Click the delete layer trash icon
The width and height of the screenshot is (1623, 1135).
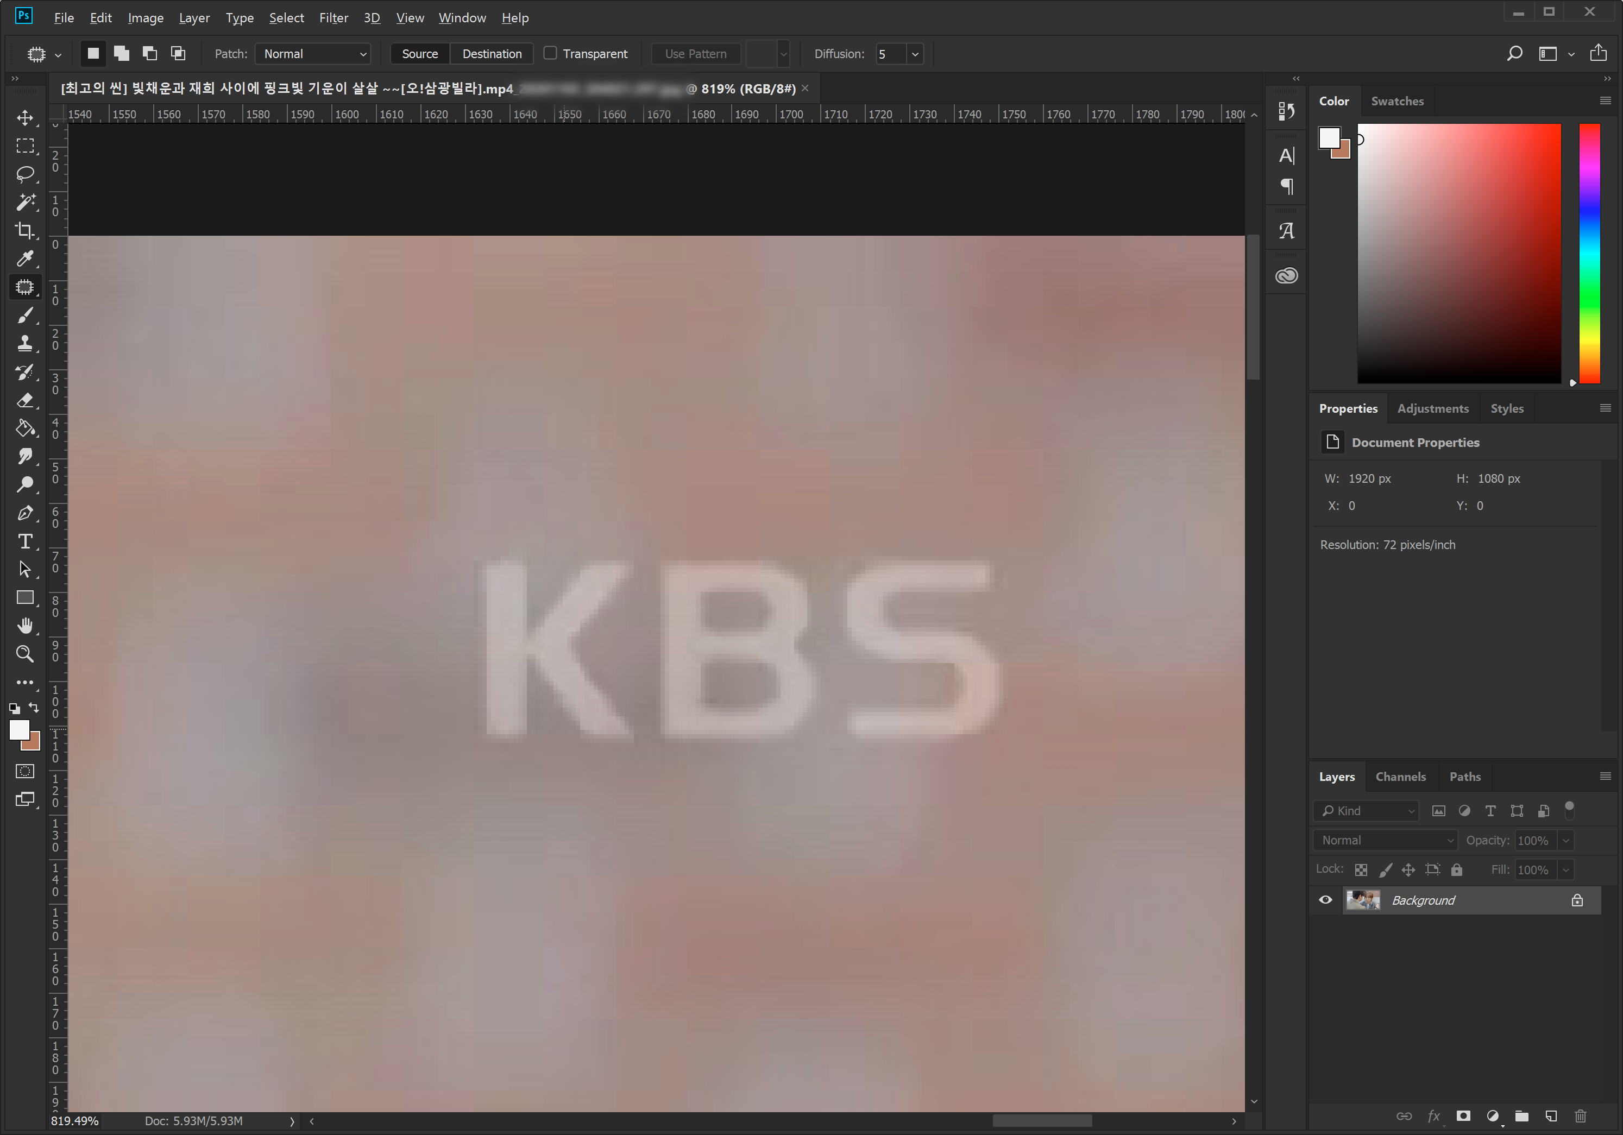click(1581, 1116)
